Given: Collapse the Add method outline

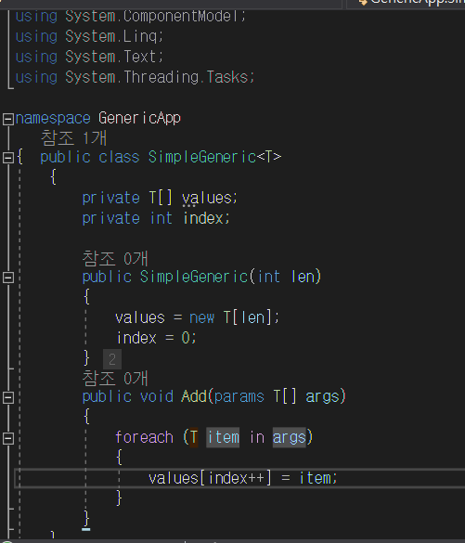Looking at the screenshot, I should tap(8, 397).
